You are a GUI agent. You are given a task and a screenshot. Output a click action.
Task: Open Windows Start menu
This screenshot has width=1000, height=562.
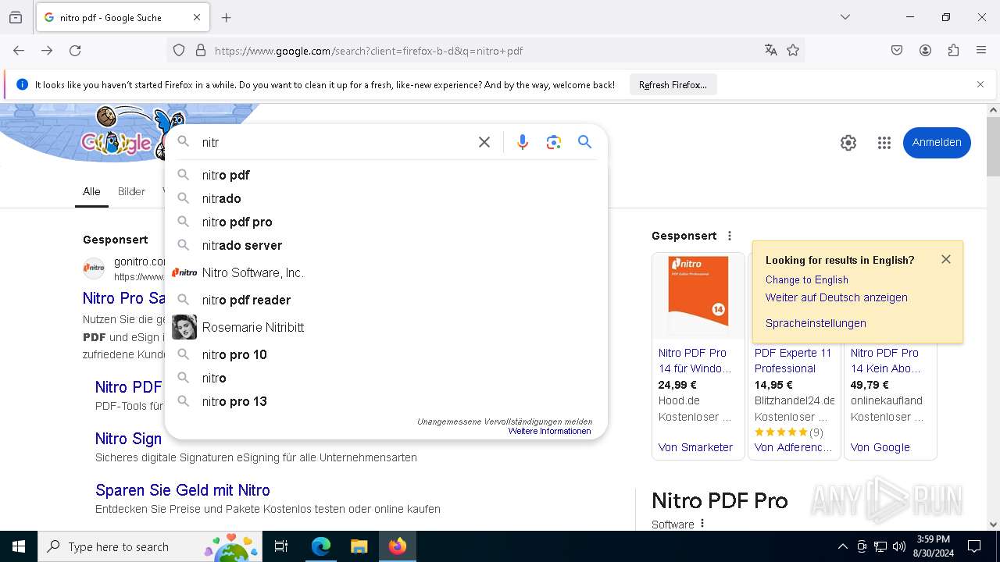pos(19,546)
